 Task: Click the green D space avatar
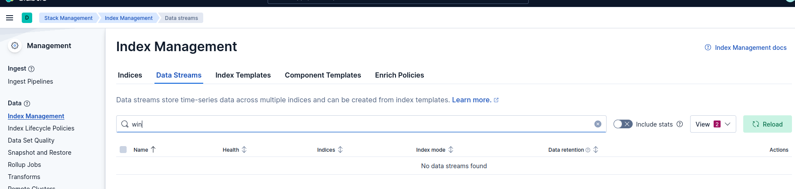(x=27, y=18)
